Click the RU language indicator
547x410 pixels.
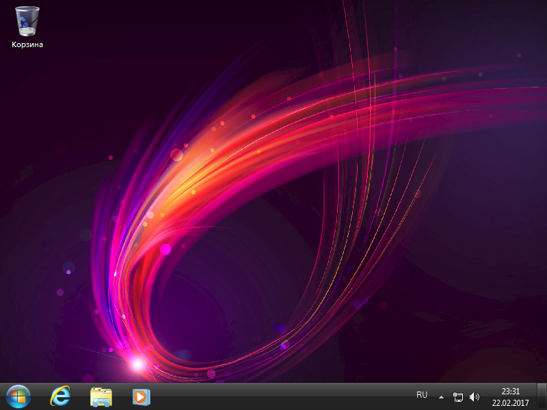422,395
